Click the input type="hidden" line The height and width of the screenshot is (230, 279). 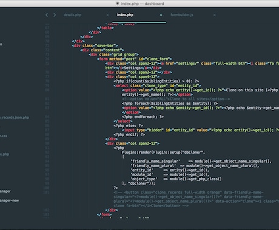pos(200,130)
